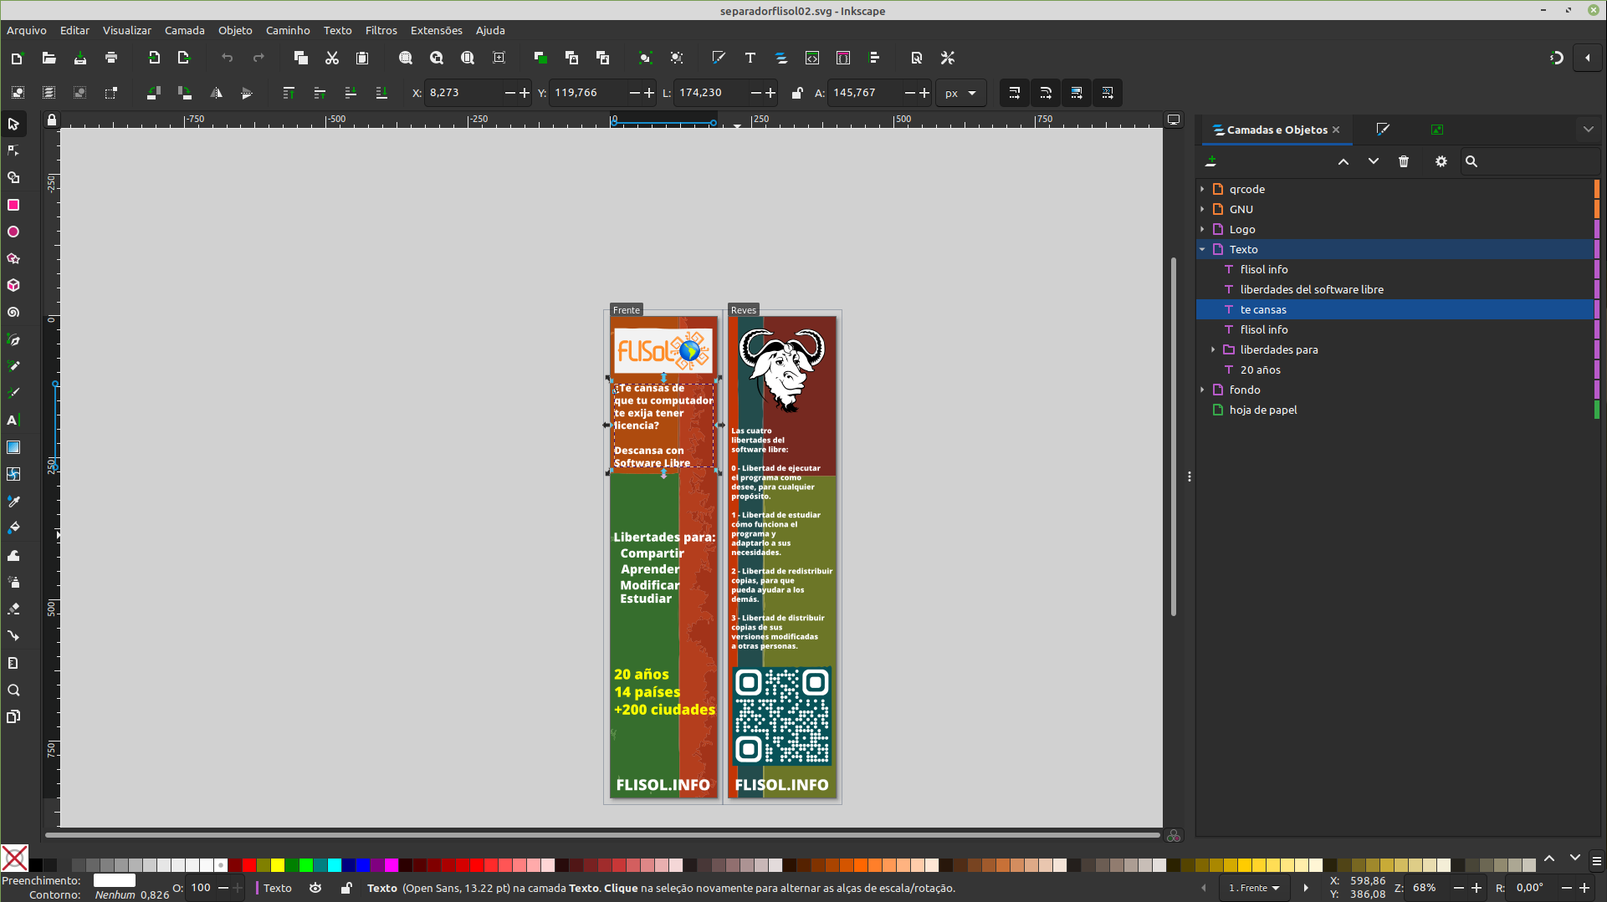Expand the qrcode layer
The height and width of the screenshot is (902, 1607).
[x=1202, y=189]
